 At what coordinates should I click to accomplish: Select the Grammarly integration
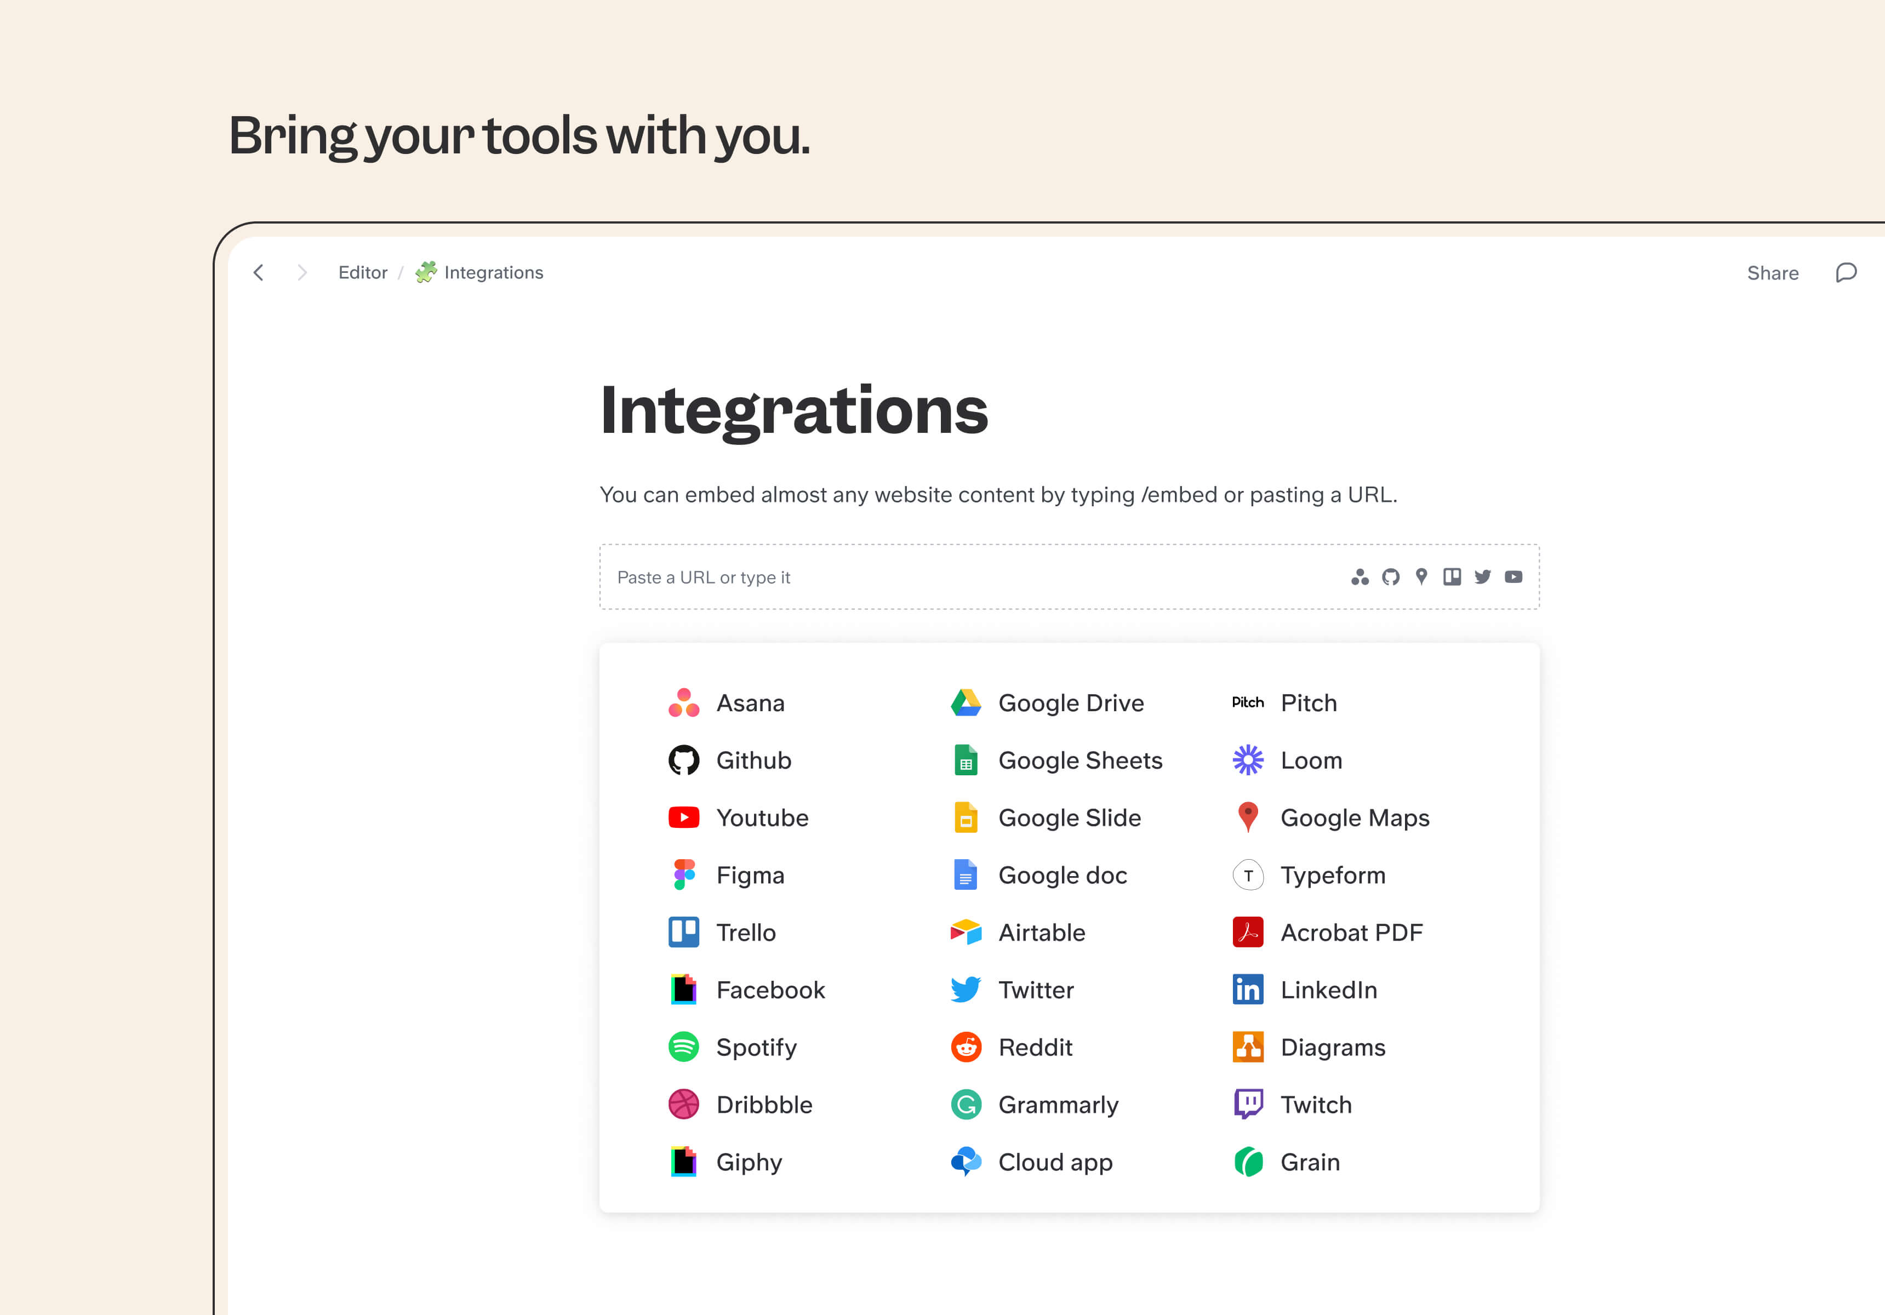tap(1058, 1105)
